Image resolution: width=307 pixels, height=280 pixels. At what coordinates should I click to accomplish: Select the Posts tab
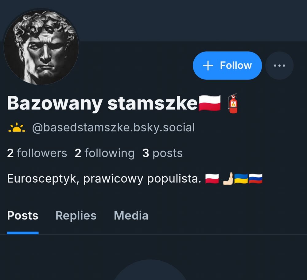point(23,216)
